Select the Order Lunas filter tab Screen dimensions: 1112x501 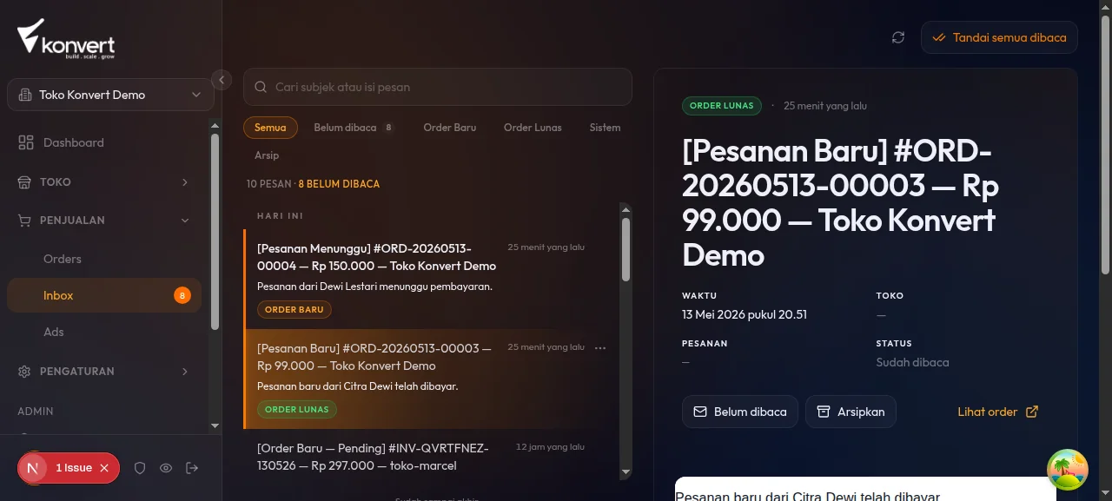[533, 128]
